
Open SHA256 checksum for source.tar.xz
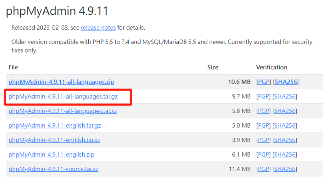[285, 169]
